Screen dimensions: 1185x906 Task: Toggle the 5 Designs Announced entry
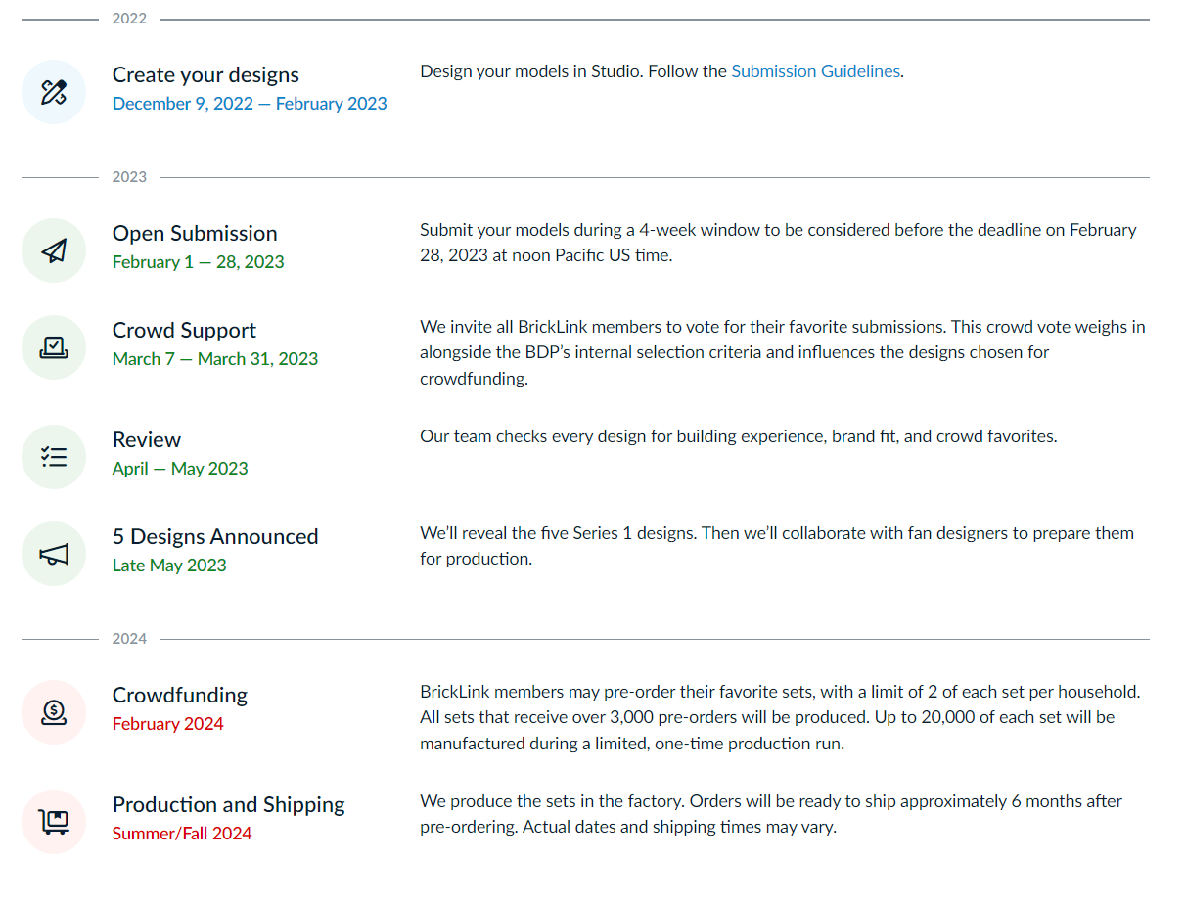(x=215, y=536)
